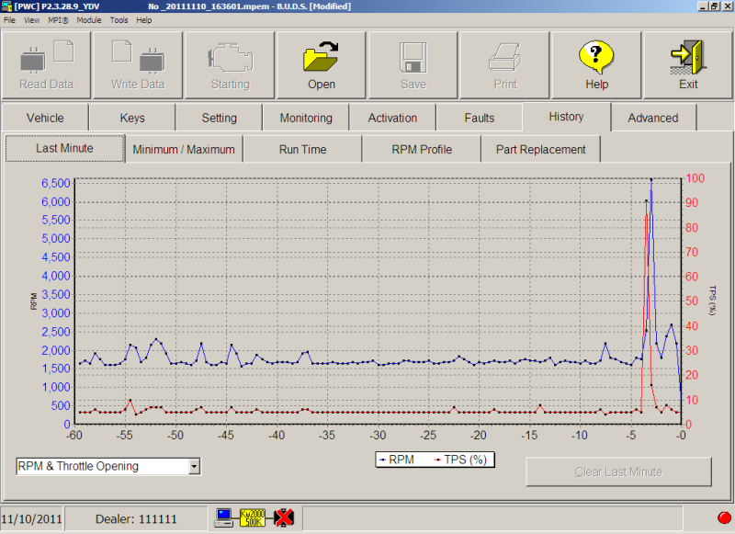This screenshot has width=735, height=534.
Task: Minimize the B.U.D.S. window
Action: click(x=703, y=6)
